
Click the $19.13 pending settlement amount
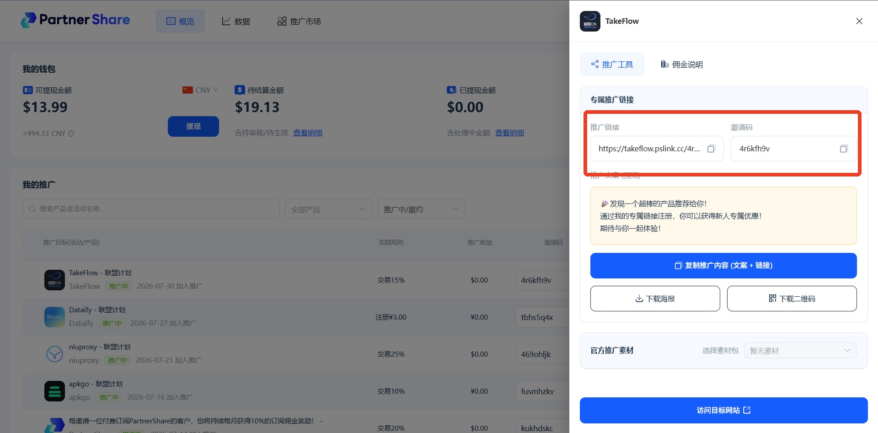[x=257, y=107]
